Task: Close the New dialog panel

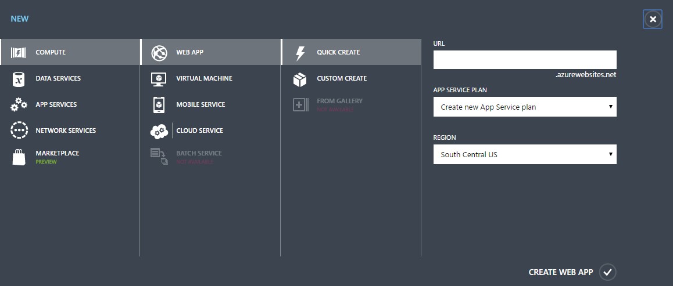Action: [x=653, y=19]
